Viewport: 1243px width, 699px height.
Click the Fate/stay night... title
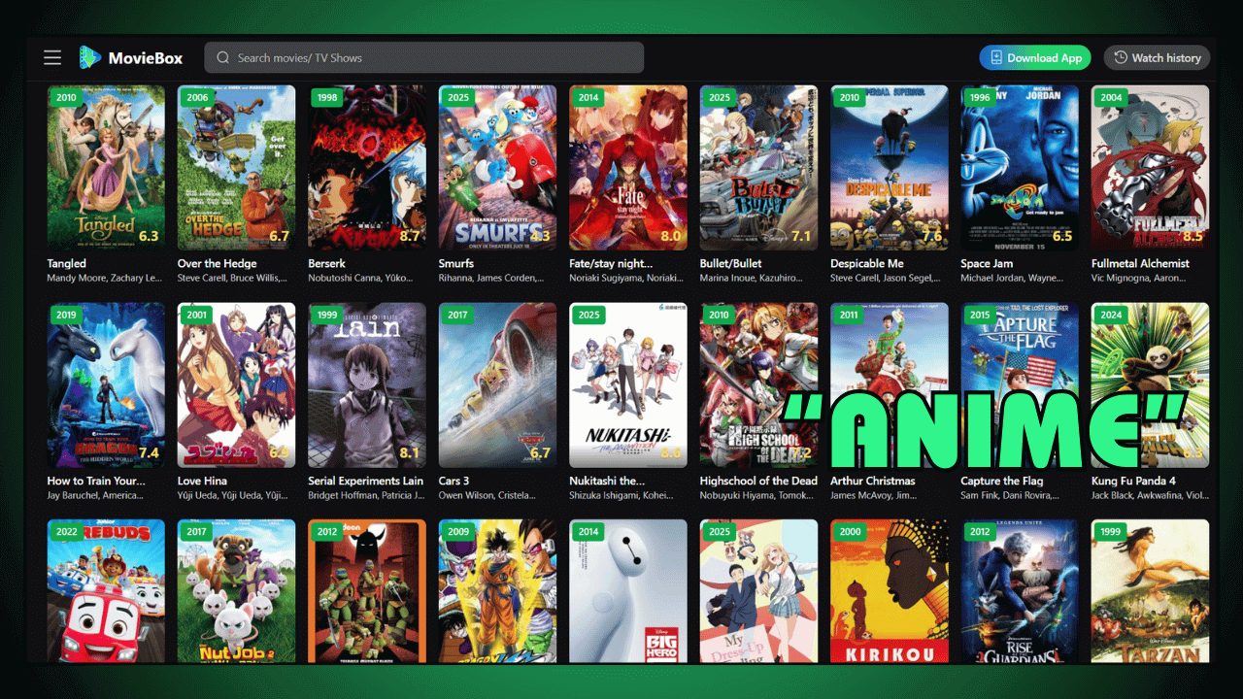pyautogui.click(x=611, y=263)
